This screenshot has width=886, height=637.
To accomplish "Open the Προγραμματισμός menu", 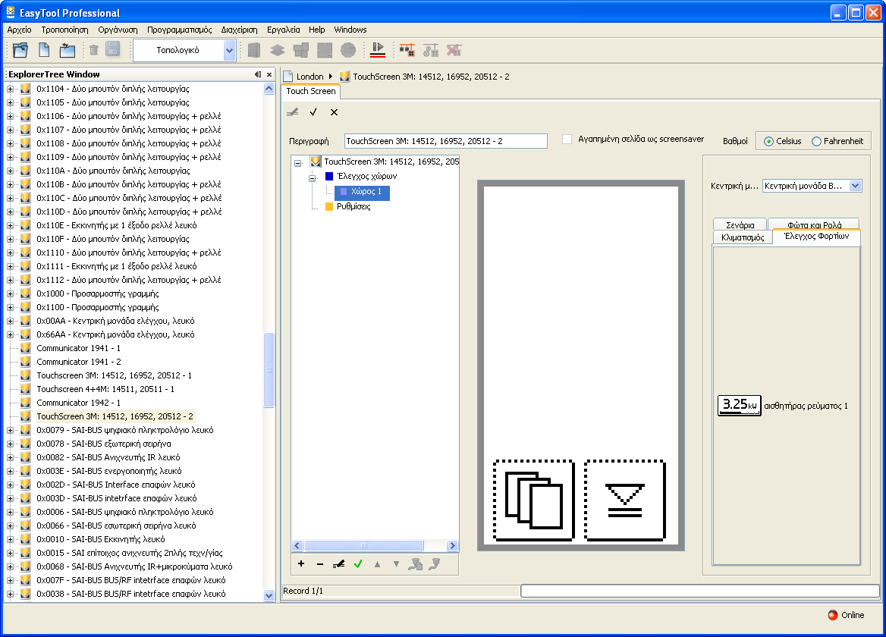I will coord(179,30).
